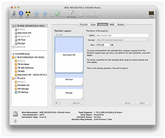Viewport: 165px width, 138px height.
Task: Click the Eject toolbar icon
Action: coord(45,13)
